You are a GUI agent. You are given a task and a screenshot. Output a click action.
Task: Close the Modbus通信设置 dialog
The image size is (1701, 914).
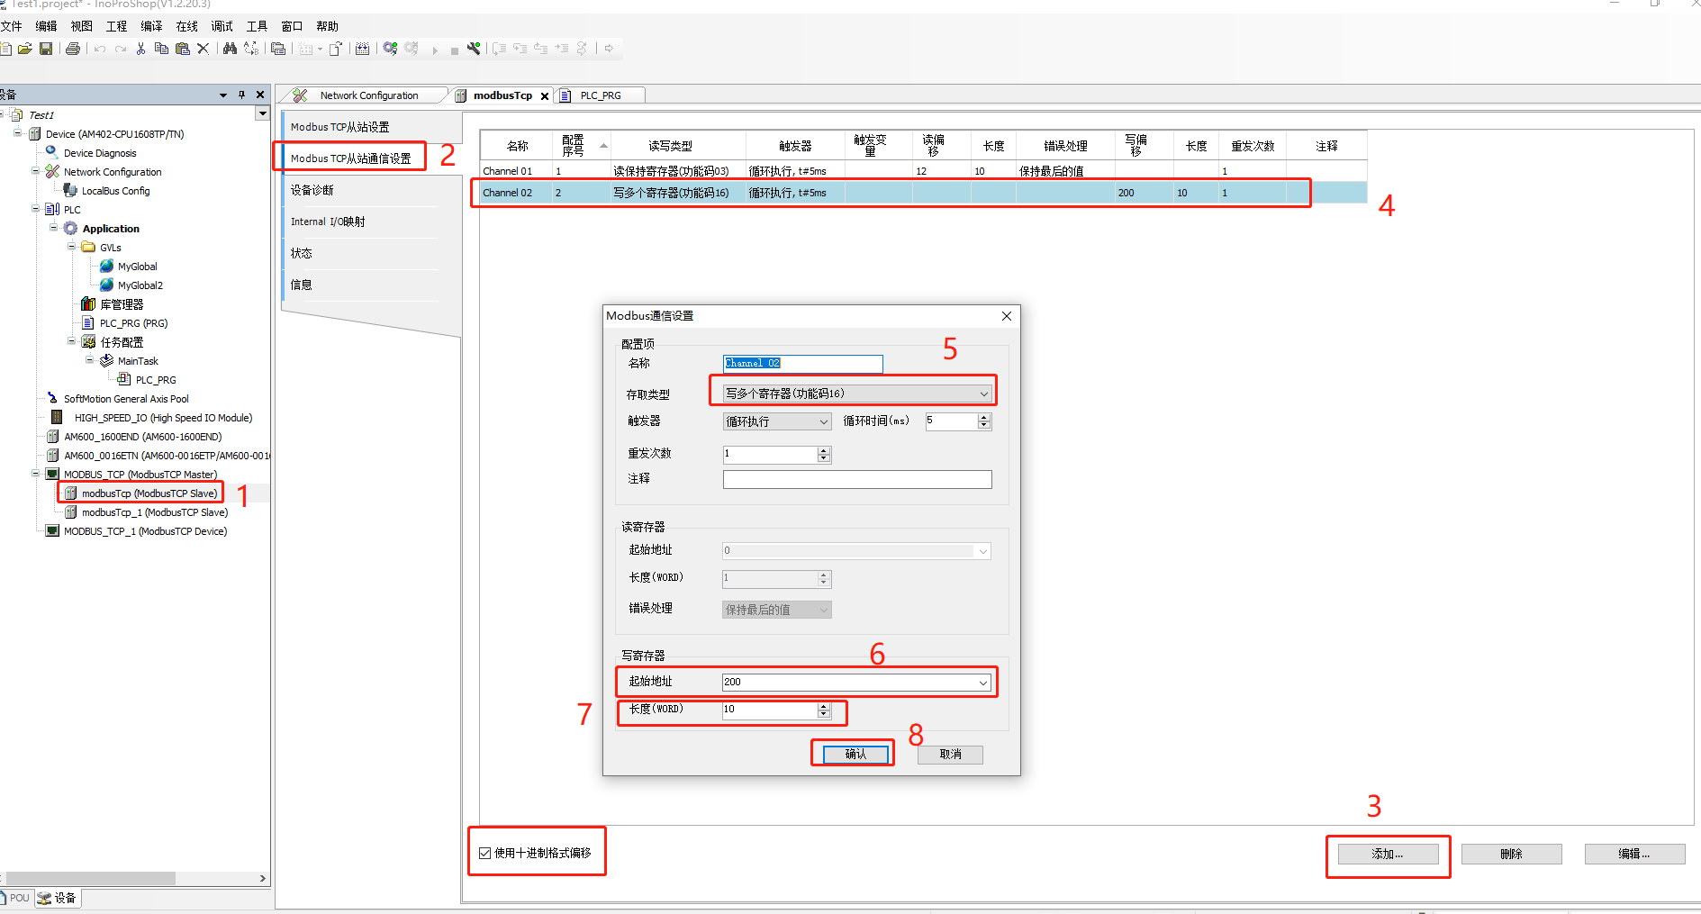pos(1007,316)
